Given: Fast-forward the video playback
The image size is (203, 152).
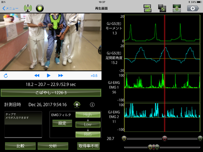Looking at the screenshot, I should click(60, 75).
